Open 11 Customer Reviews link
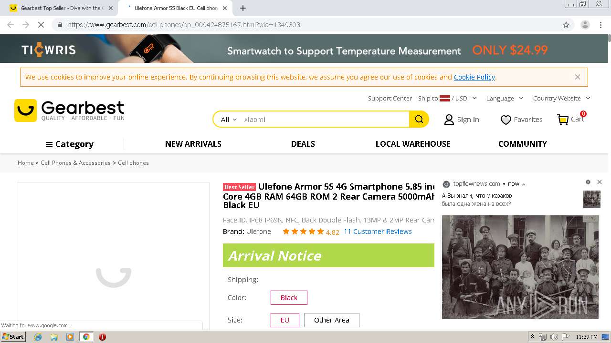Image resolution: width=611 pixels, height=343 pixels. 378,232
